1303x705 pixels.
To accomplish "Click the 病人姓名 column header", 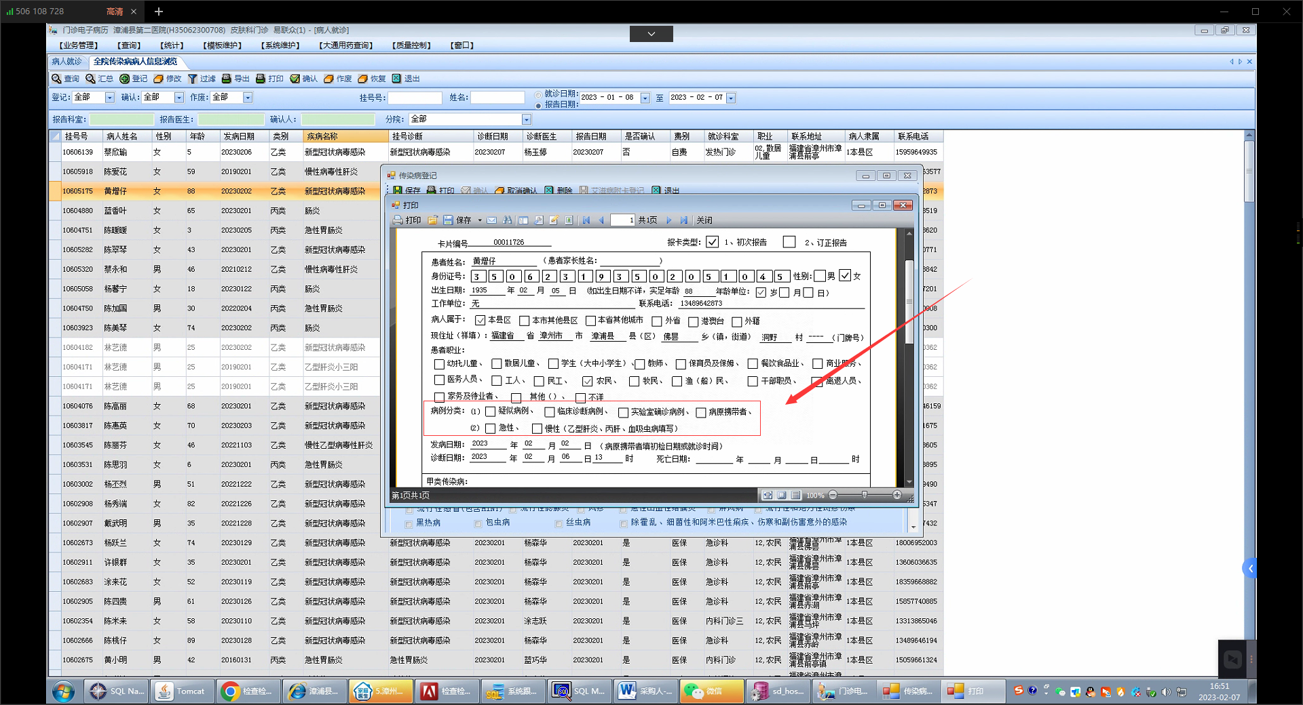I will pos(127,136).
